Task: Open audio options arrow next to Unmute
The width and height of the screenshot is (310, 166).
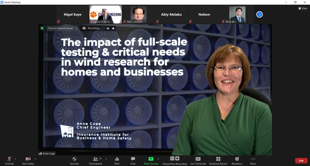Action: point(16,159)
